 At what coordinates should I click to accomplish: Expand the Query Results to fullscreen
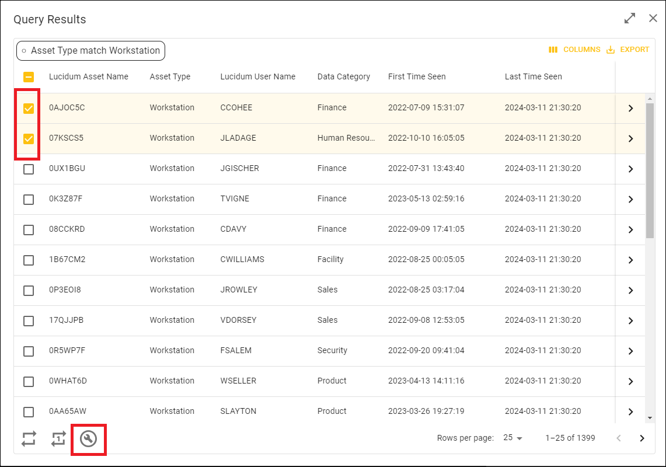click(x=630, y=18)
